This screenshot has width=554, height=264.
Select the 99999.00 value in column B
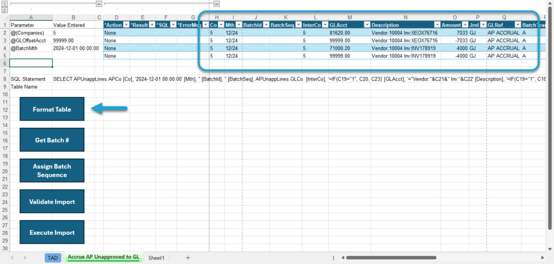pos(73,40)
